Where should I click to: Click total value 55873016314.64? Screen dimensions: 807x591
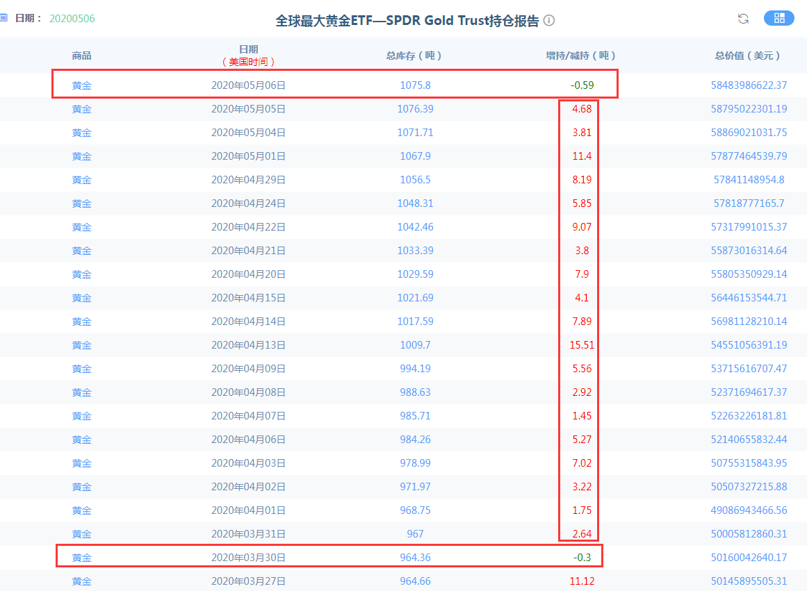[x=749, y=251]
